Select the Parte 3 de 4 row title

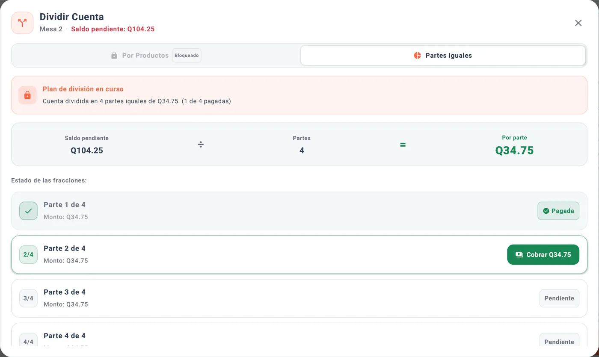pos(65,292)
